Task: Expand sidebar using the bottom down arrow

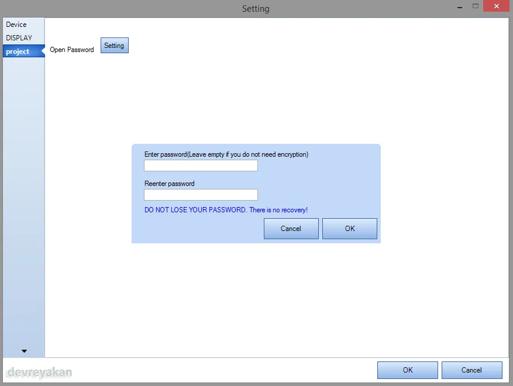Action: [x=24, y=351]
